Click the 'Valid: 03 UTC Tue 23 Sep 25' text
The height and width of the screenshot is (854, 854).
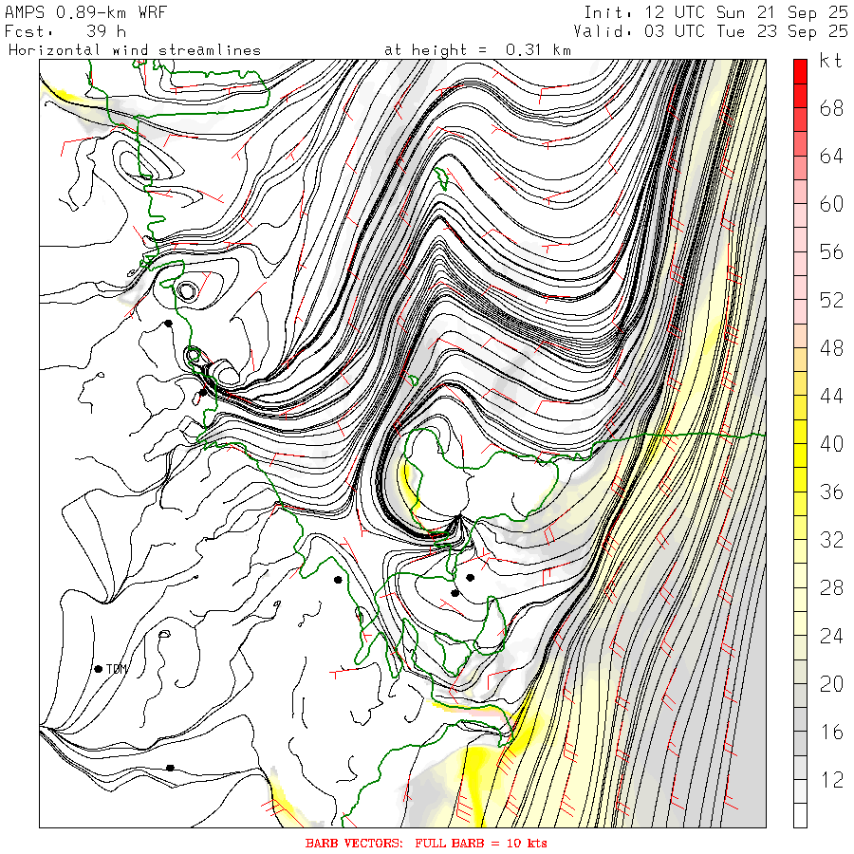point(711,31)
